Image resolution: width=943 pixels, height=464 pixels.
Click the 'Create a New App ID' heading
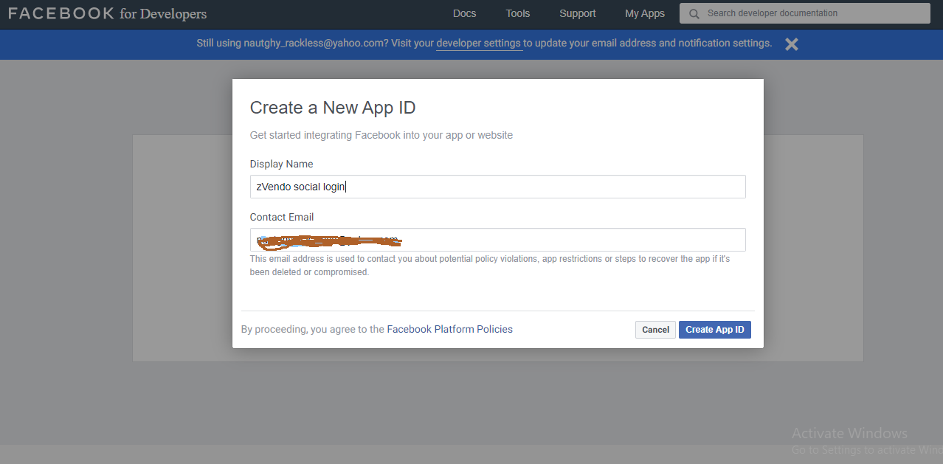[x=333, y=108]
